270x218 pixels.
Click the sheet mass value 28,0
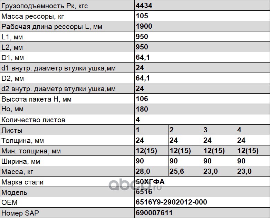(x=143, y=171)
